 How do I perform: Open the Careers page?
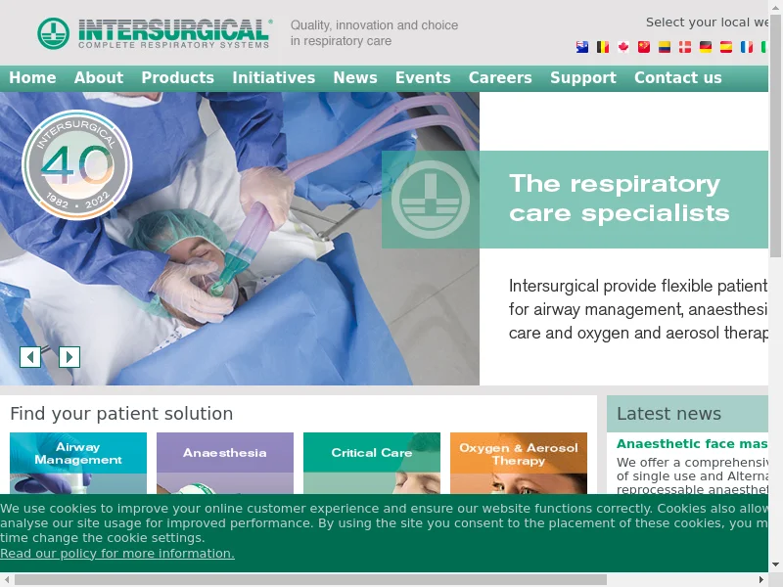[500, 78]
